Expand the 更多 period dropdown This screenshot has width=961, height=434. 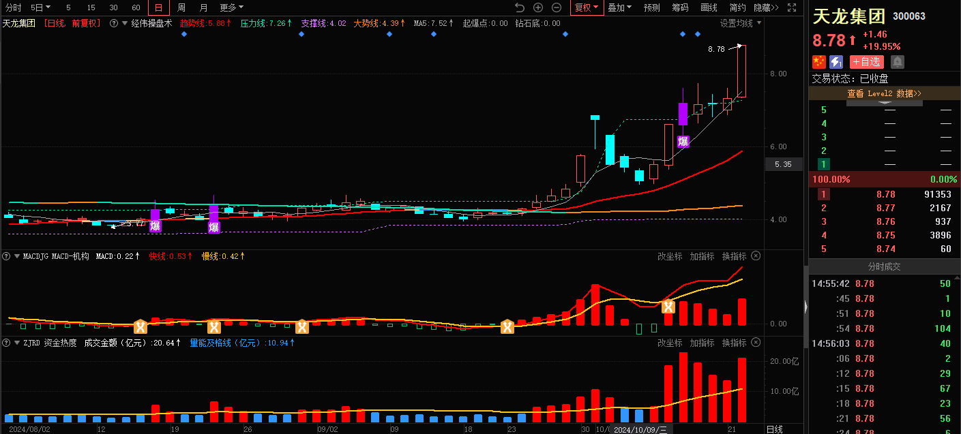[231, 7]
